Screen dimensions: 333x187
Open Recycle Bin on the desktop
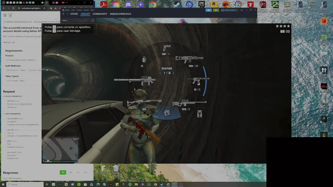pyautogui.click(x=116, y=170)
